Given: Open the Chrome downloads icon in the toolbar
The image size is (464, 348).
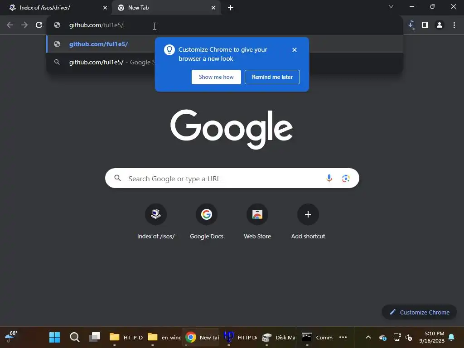Looking at the screenshot, I should 411,25.
